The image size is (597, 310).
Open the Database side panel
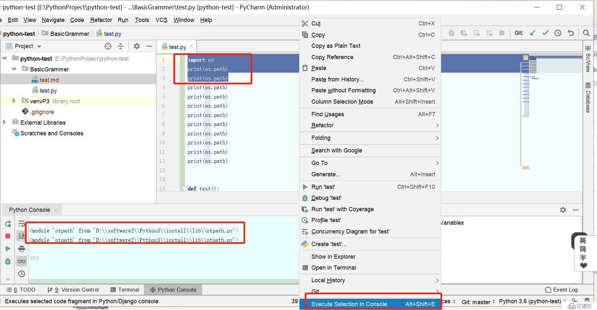click(x=588, y=98)
